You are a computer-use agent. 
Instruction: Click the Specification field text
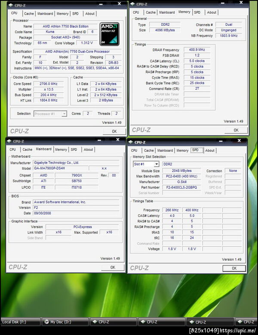[x=77, y=52]
